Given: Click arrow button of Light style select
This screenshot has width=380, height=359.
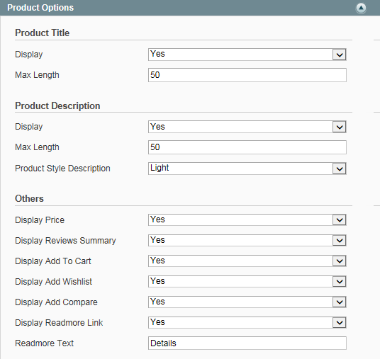Looking at the screenshot, I should coord(340,169).
